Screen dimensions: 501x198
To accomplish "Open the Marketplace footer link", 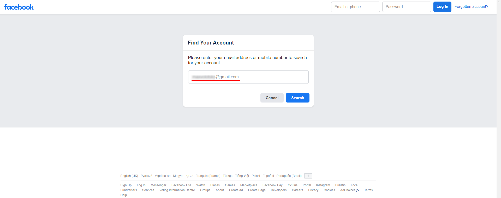I will (249, 185).
